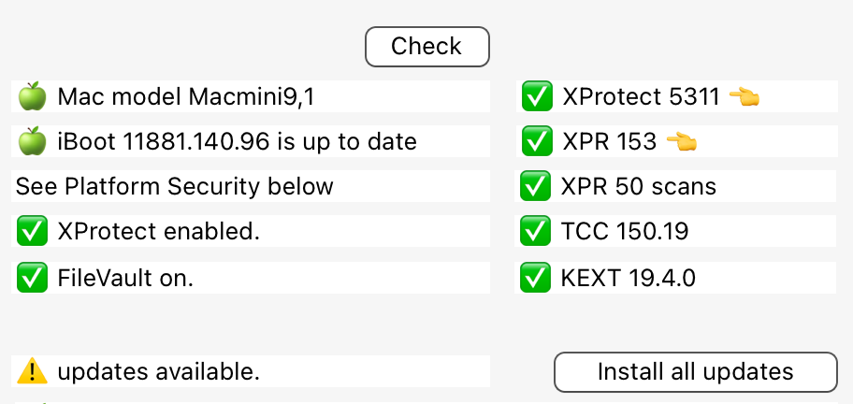853x404 pixels.
Task: Click checkmark icon beside XPR 153
Action: pyautogui.click(x=537, y=141)
